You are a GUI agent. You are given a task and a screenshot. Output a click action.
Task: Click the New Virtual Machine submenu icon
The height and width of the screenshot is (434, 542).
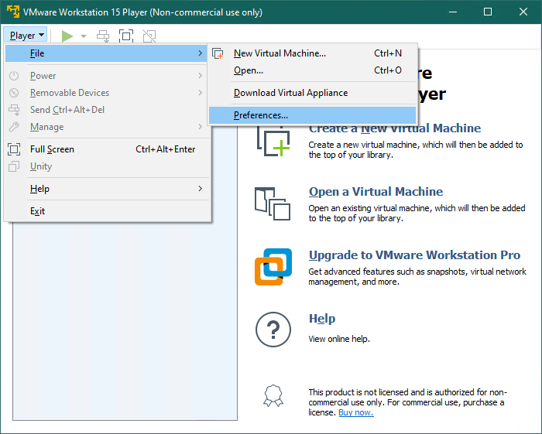[x=218, y=53]
